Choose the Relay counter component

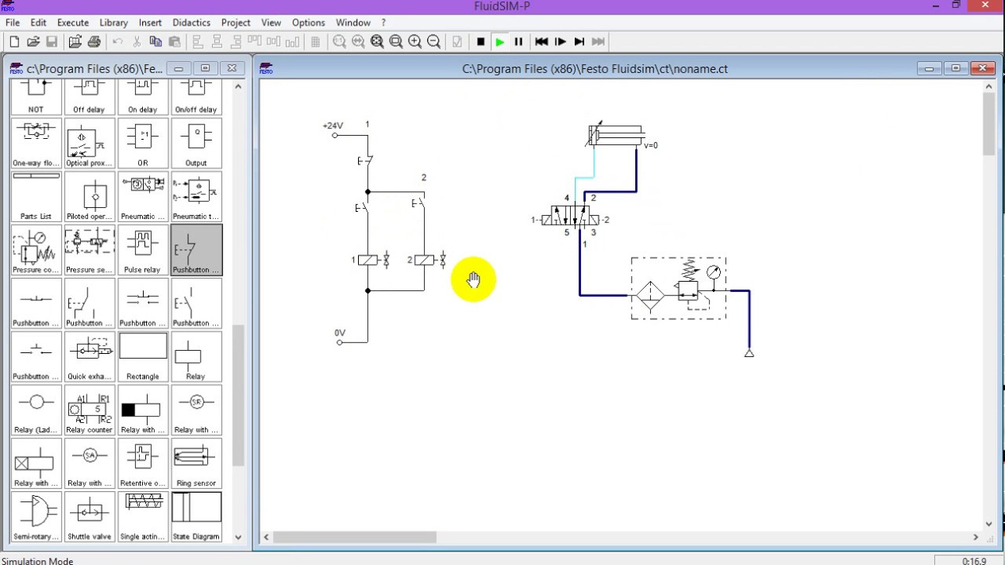coord(90,410)
